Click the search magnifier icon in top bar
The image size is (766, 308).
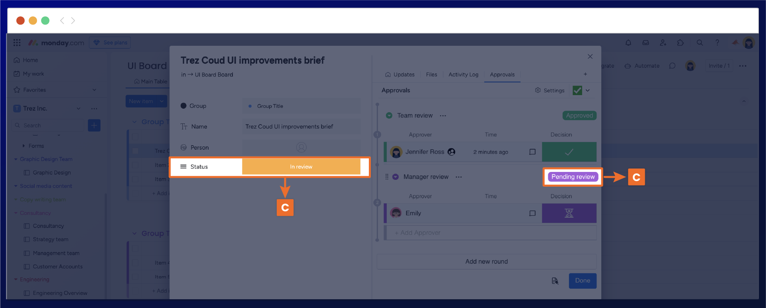[699, 43]
